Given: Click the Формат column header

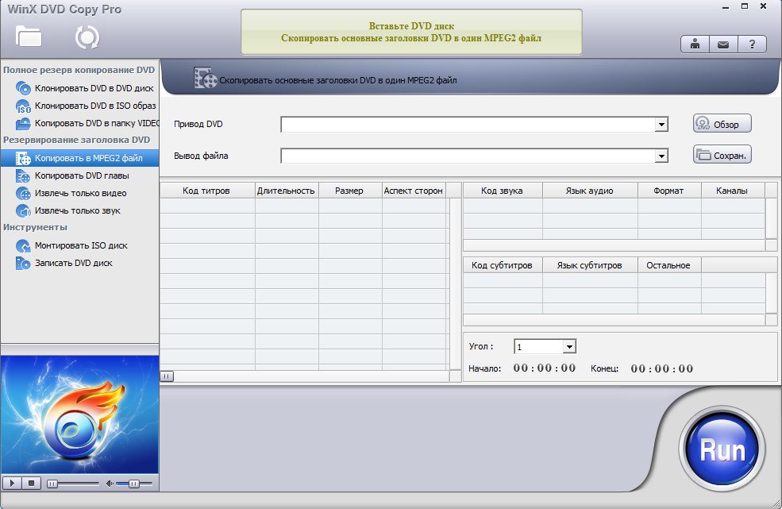Looking at the screenshot, I should click(x=669, y=191).
